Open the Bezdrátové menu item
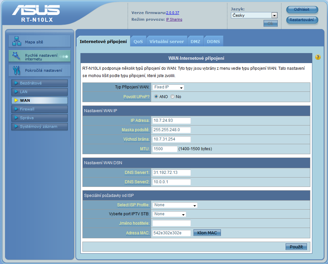Screen dimensions: 328x264 pos(39,83)
